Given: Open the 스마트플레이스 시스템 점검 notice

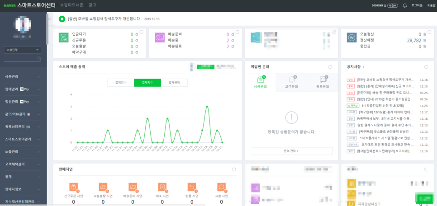Looking at the screenshot, I should pos(386,138).
